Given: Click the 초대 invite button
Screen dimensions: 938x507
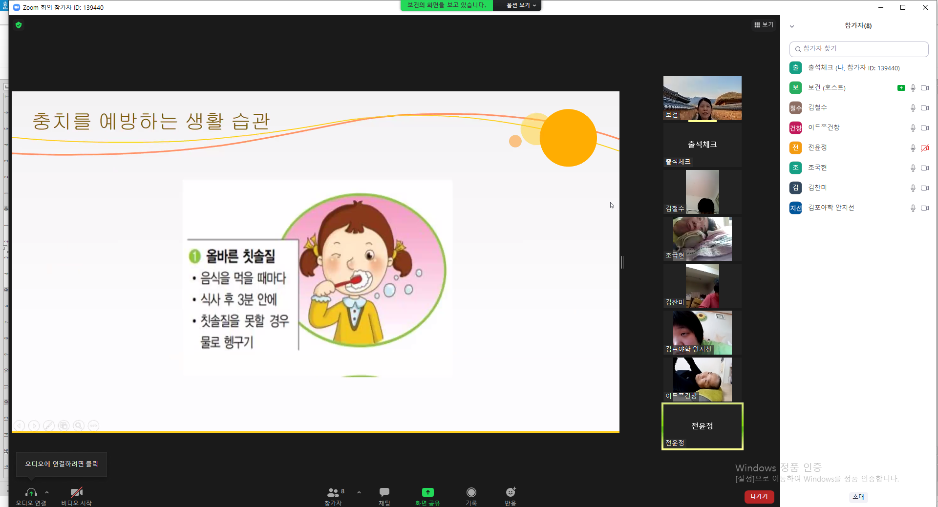Looking at the screenshot, I should (858, 497).
